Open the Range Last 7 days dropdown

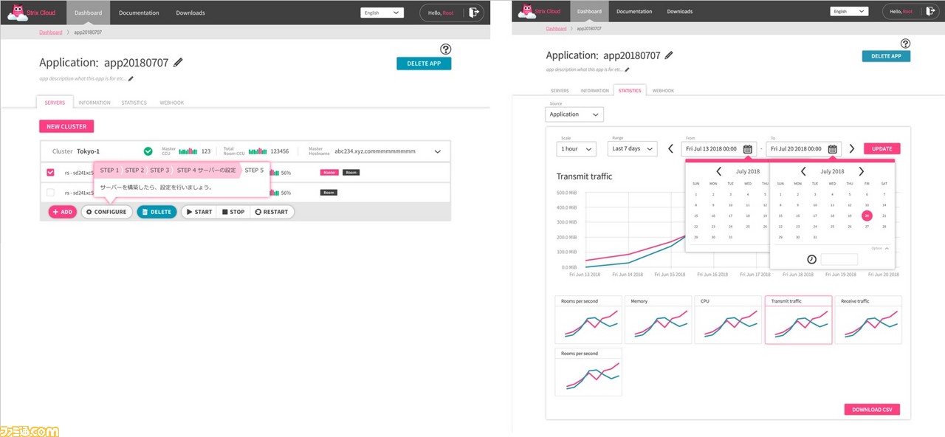tap(633, 149)
